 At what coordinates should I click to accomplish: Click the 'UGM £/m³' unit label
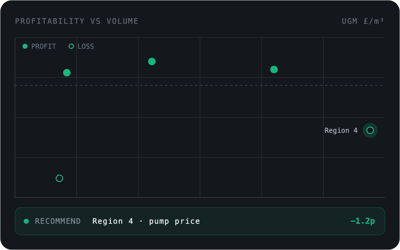(x=363, y=21)
